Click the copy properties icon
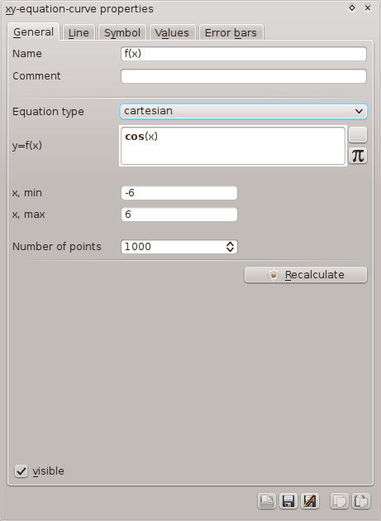This screenshot has width=381, height=521. click(x=340, y=501)
